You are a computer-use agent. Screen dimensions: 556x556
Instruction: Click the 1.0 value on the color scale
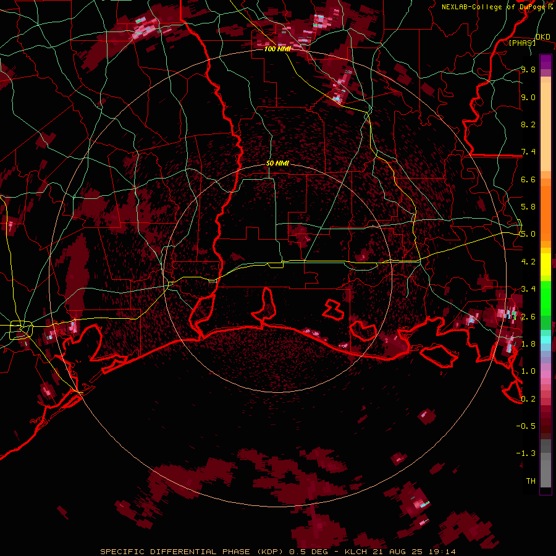[x=528, y=371]
